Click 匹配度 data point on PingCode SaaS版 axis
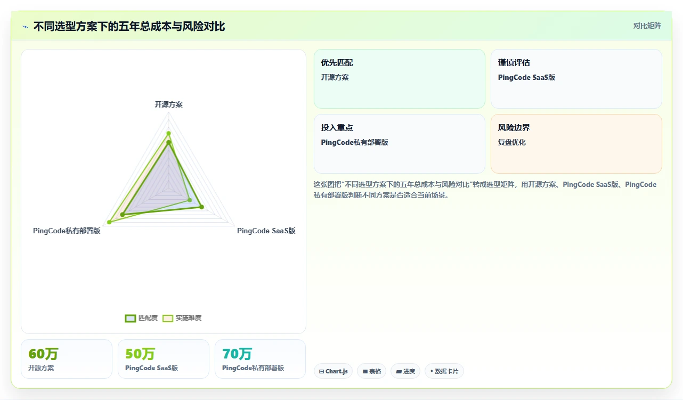The image size is (683, 400). click(201, 207)
